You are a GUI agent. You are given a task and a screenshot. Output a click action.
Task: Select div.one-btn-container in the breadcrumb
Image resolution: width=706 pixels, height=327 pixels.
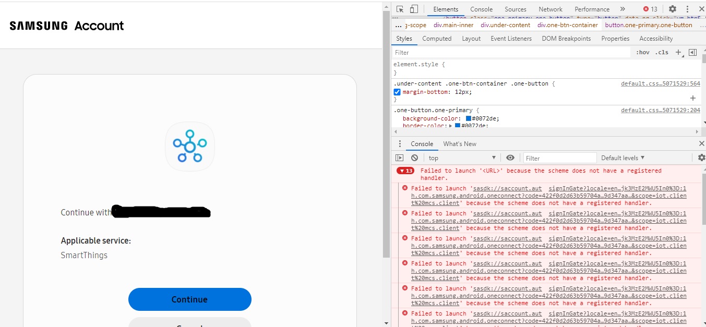click(x=568, y=25)
